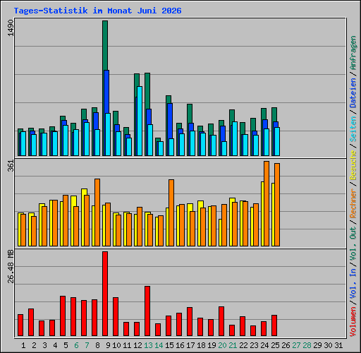Click the day 13 label on x-axis
The image size is (361, 353).
[x=148, y=345]
